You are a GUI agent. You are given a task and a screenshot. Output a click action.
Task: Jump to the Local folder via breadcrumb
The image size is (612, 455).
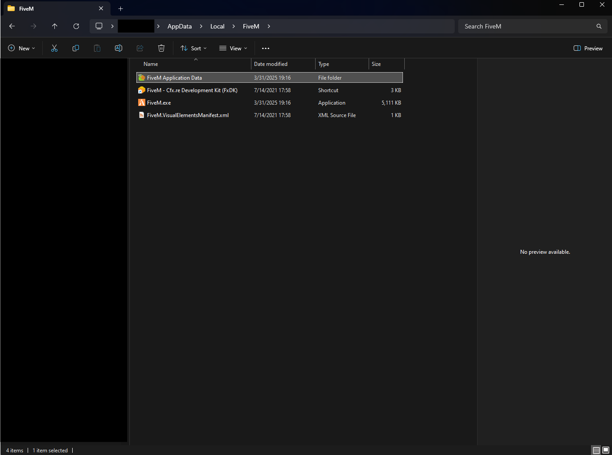click(x=217, y=26)
